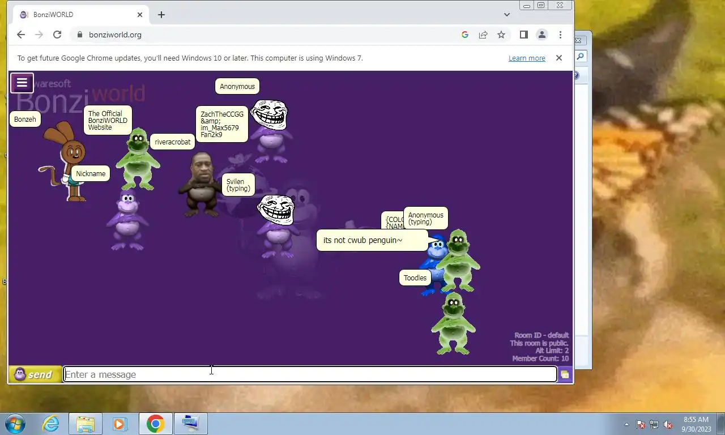Click the 'its not cwub penguin~' bubble

372,240
